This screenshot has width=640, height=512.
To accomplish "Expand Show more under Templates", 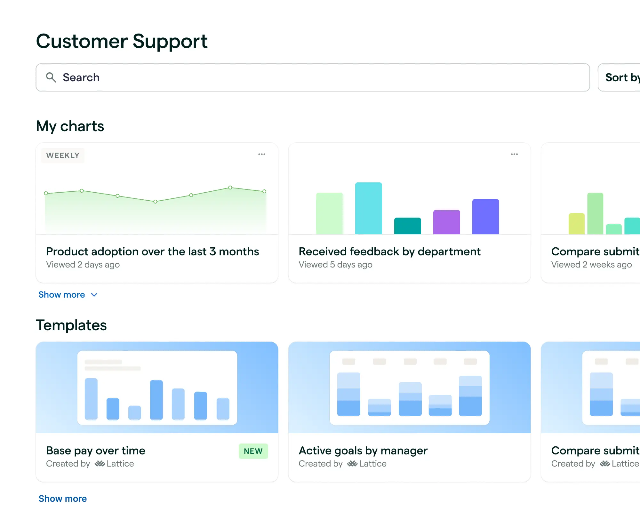I will tap(62, 499).
